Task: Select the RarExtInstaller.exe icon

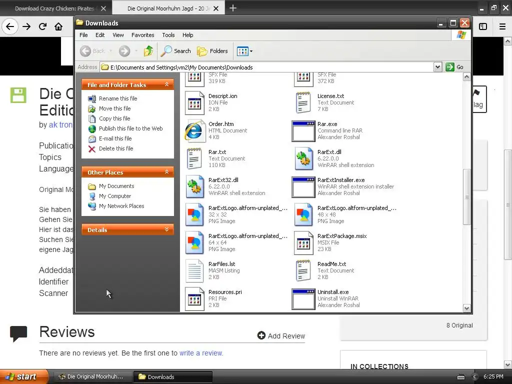Action: tap(303, 187)
